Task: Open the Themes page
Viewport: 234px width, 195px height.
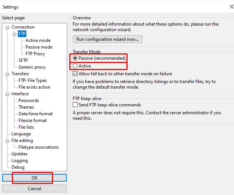Action: pyautogui.click(x=26, y=107)
